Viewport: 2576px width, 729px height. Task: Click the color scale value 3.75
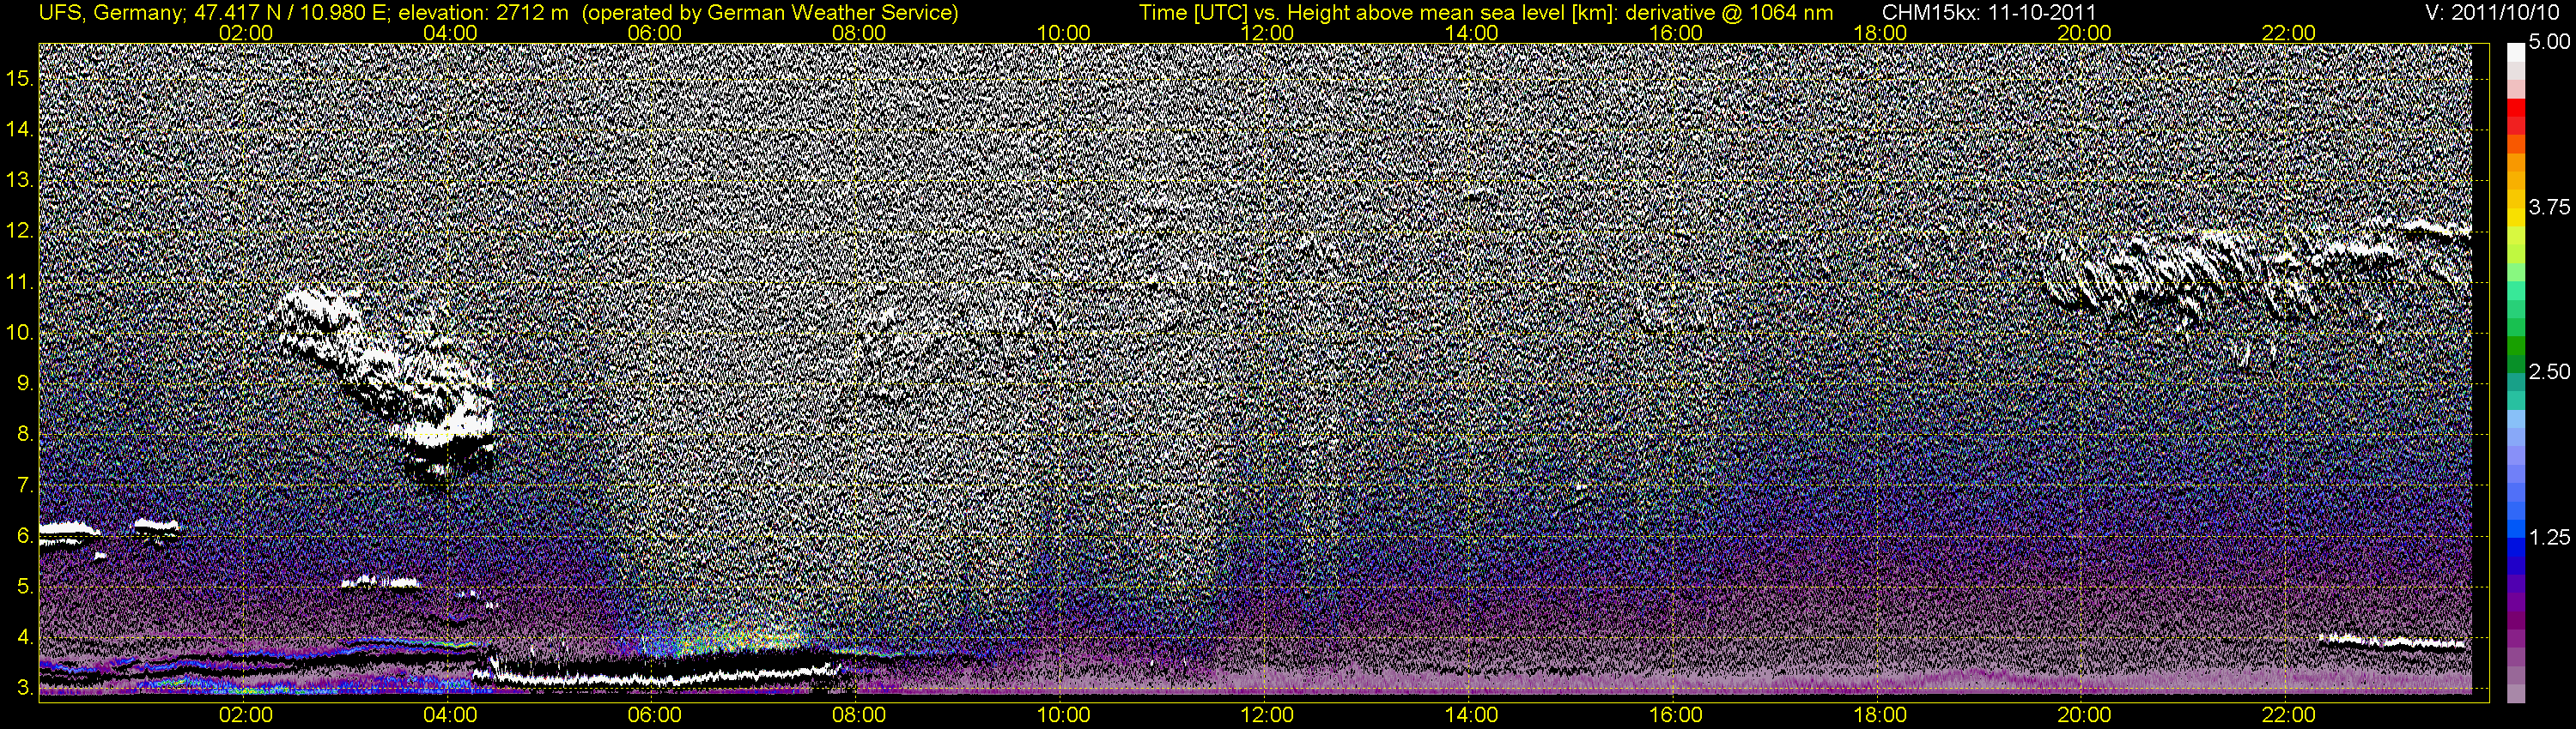pyautogui.click(x=2550, y=207)
